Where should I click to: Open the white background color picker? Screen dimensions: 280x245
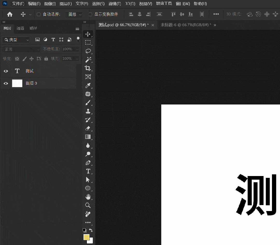click(91, 241)
